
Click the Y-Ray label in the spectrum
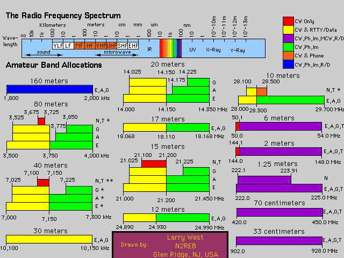pos(238,50)
